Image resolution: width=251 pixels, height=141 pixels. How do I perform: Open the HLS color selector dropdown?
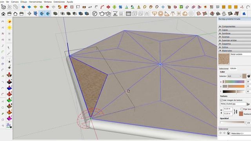click(x=235, y=76)
